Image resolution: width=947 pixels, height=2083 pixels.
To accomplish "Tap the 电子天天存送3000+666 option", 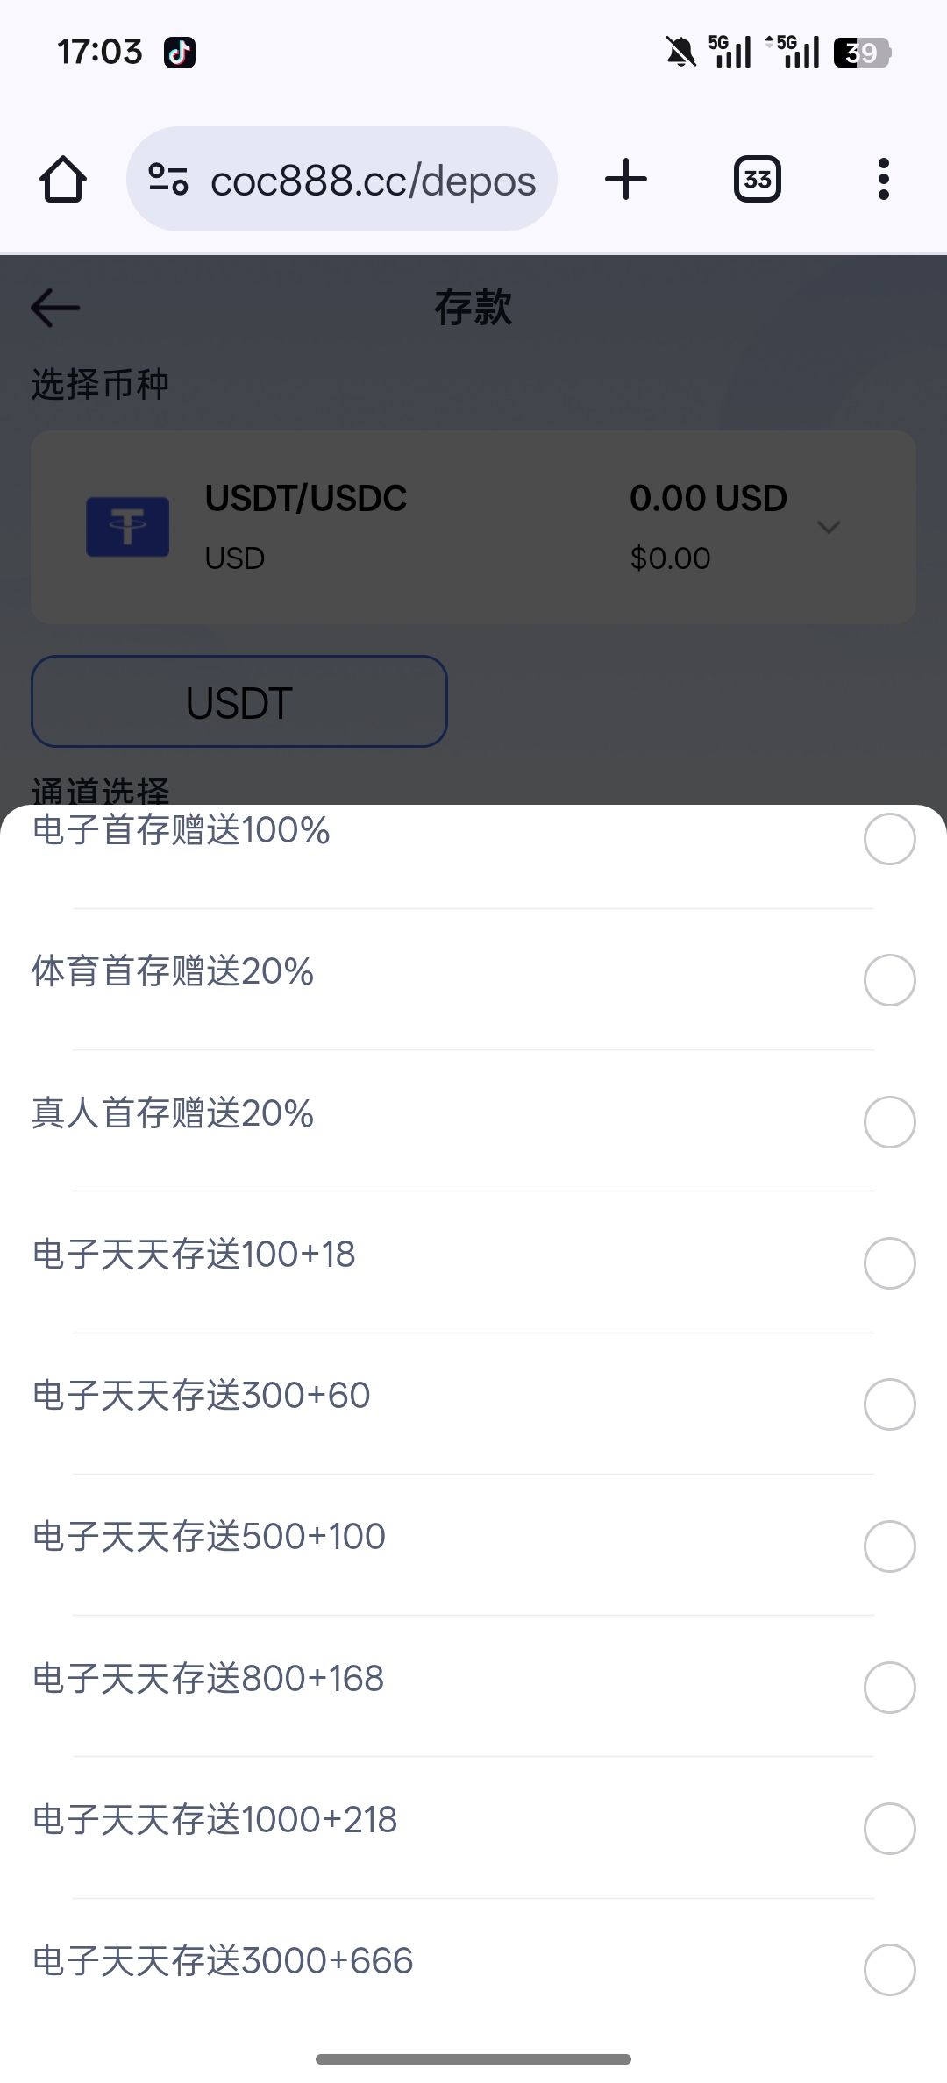I will pos(223,1961).
